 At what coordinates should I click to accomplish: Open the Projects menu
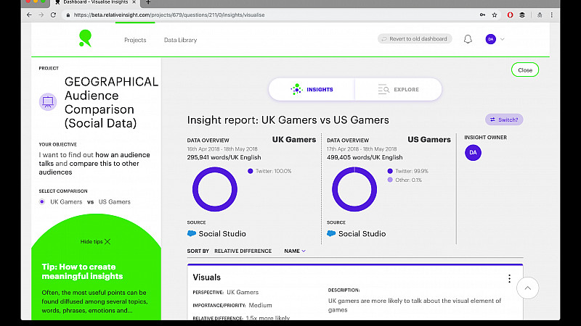pos(135,40)
